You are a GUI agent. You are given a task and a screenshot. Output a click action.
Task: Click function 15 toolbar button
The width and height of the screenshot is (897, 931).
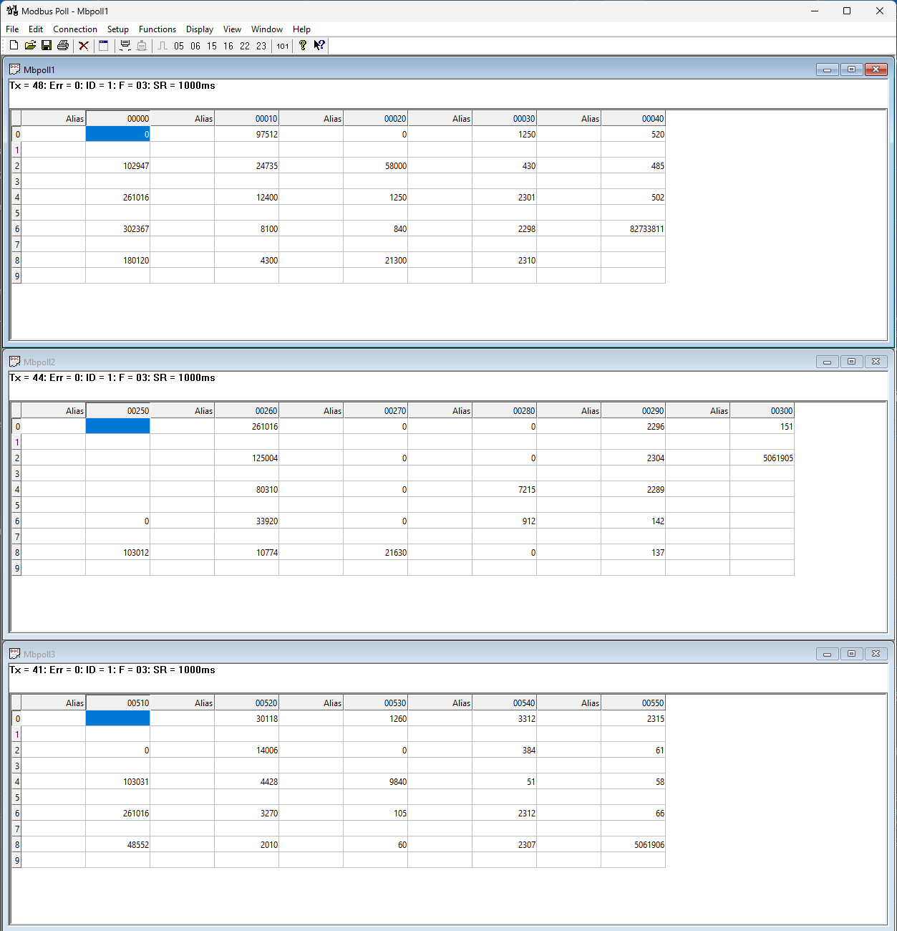[212, 46]
